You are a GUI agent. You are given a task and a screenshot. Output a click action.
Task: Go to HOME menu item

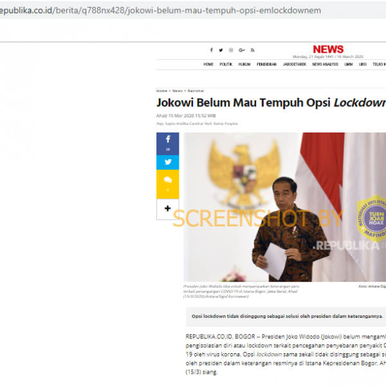pyautogui.click(x=208, y=64)
